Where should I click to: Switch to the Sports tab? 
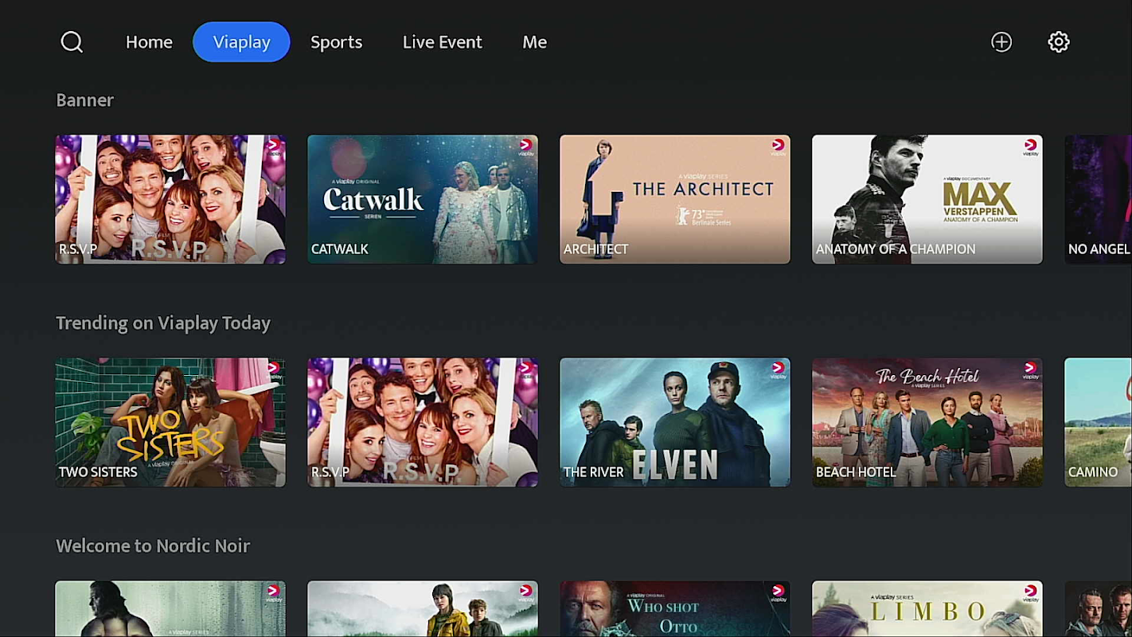coord(336,42)
